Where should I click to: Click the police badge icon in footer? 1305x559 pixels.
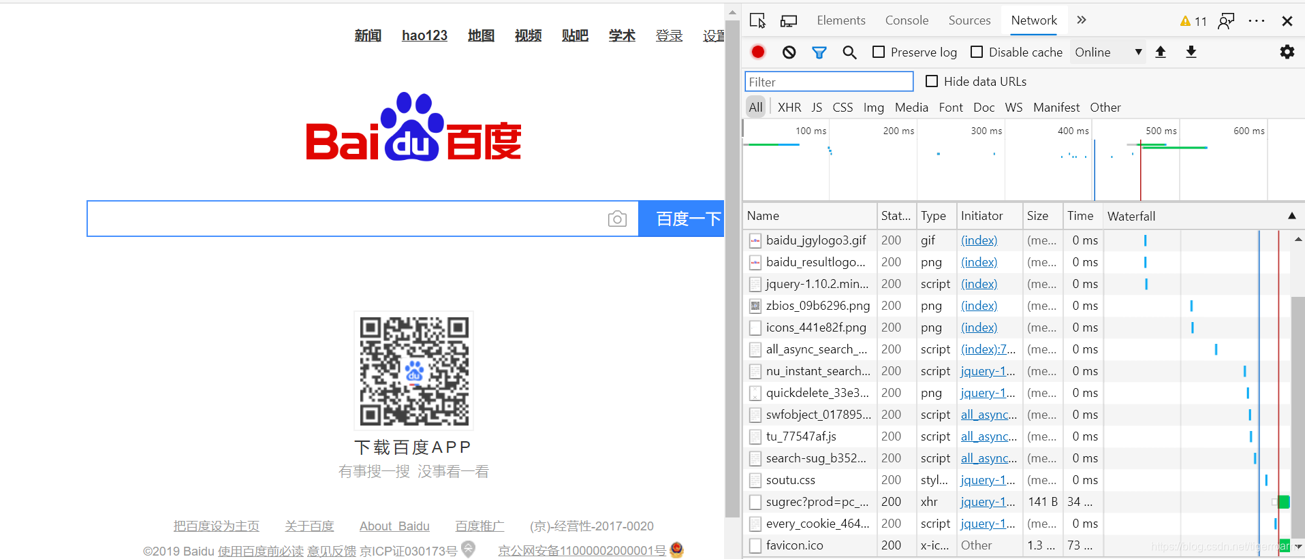pyautogui.click(x=676, y=549)
